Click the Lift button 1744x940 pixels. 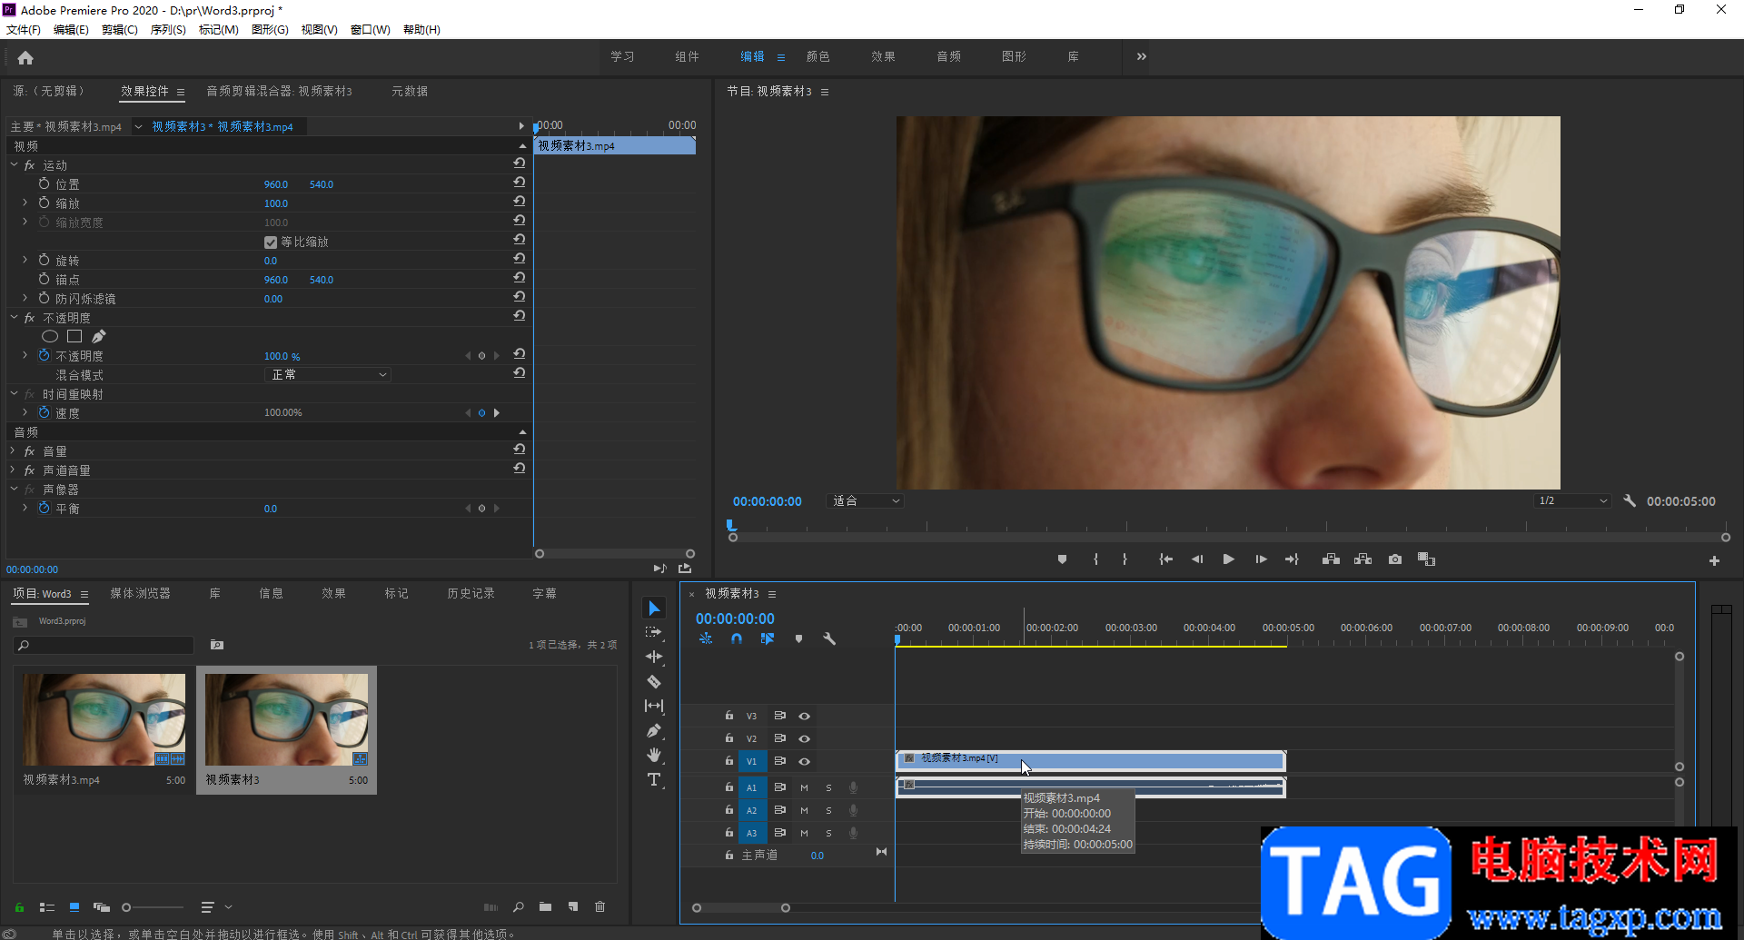tap(1331, 559)
